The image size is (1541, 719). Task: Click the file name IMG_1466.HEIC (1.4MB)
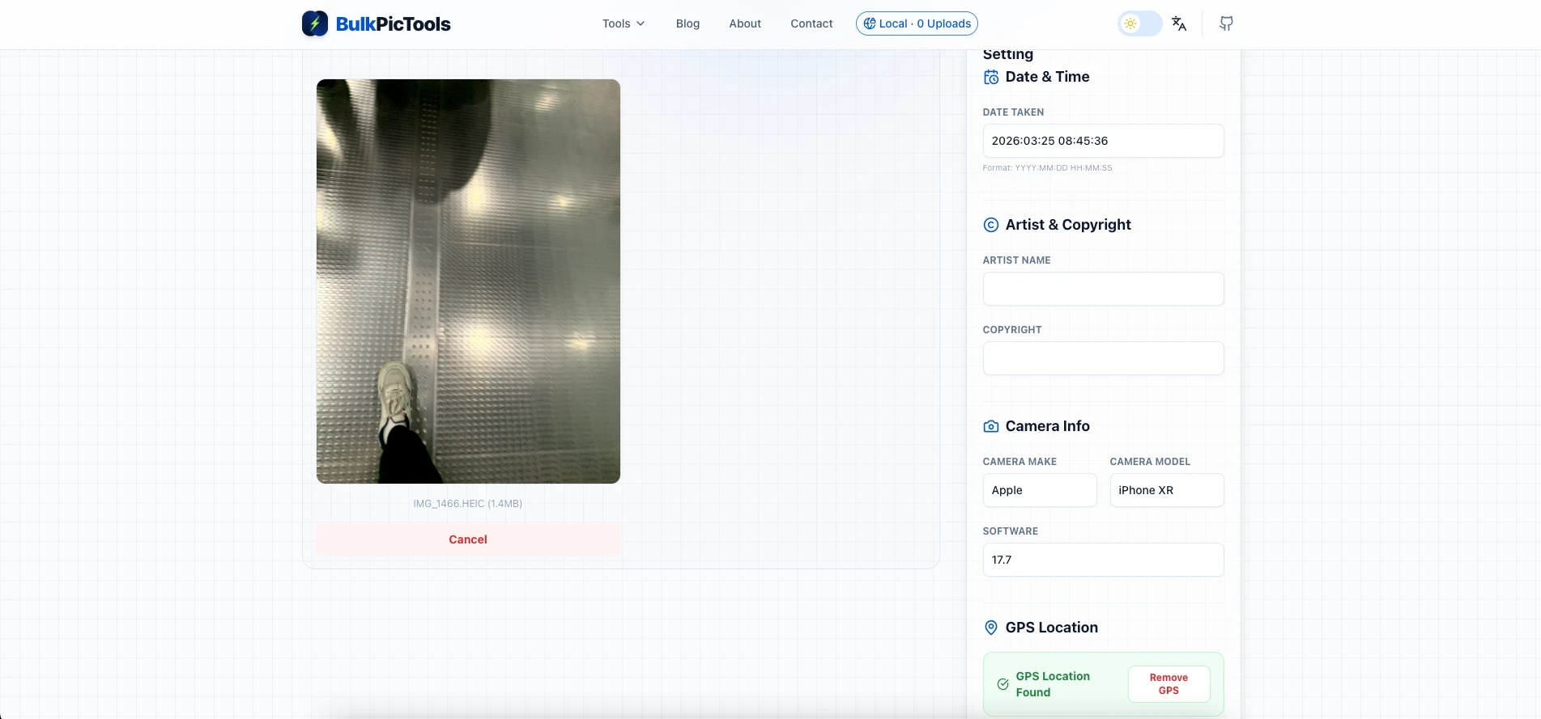pos(468,504)
